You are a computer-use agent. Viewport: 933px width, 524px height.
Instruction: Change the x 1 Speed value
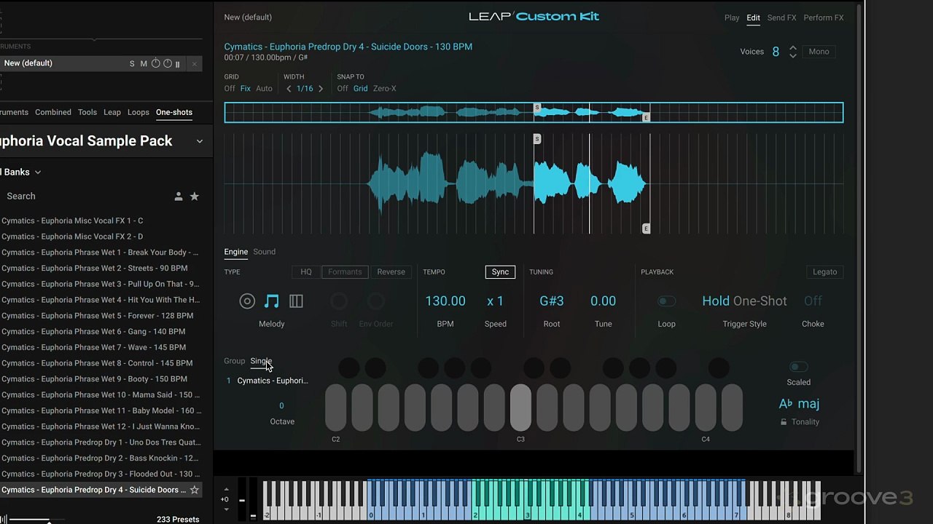coord(495,301)
